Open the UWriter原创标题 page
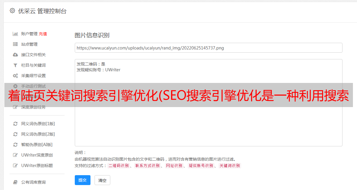Image resolution: width=357 pixels, height=190 pixels. point(37,166)
